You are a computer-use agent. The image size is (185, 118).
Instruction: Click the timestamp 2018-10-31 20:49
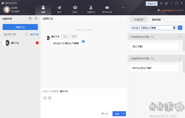84,30
